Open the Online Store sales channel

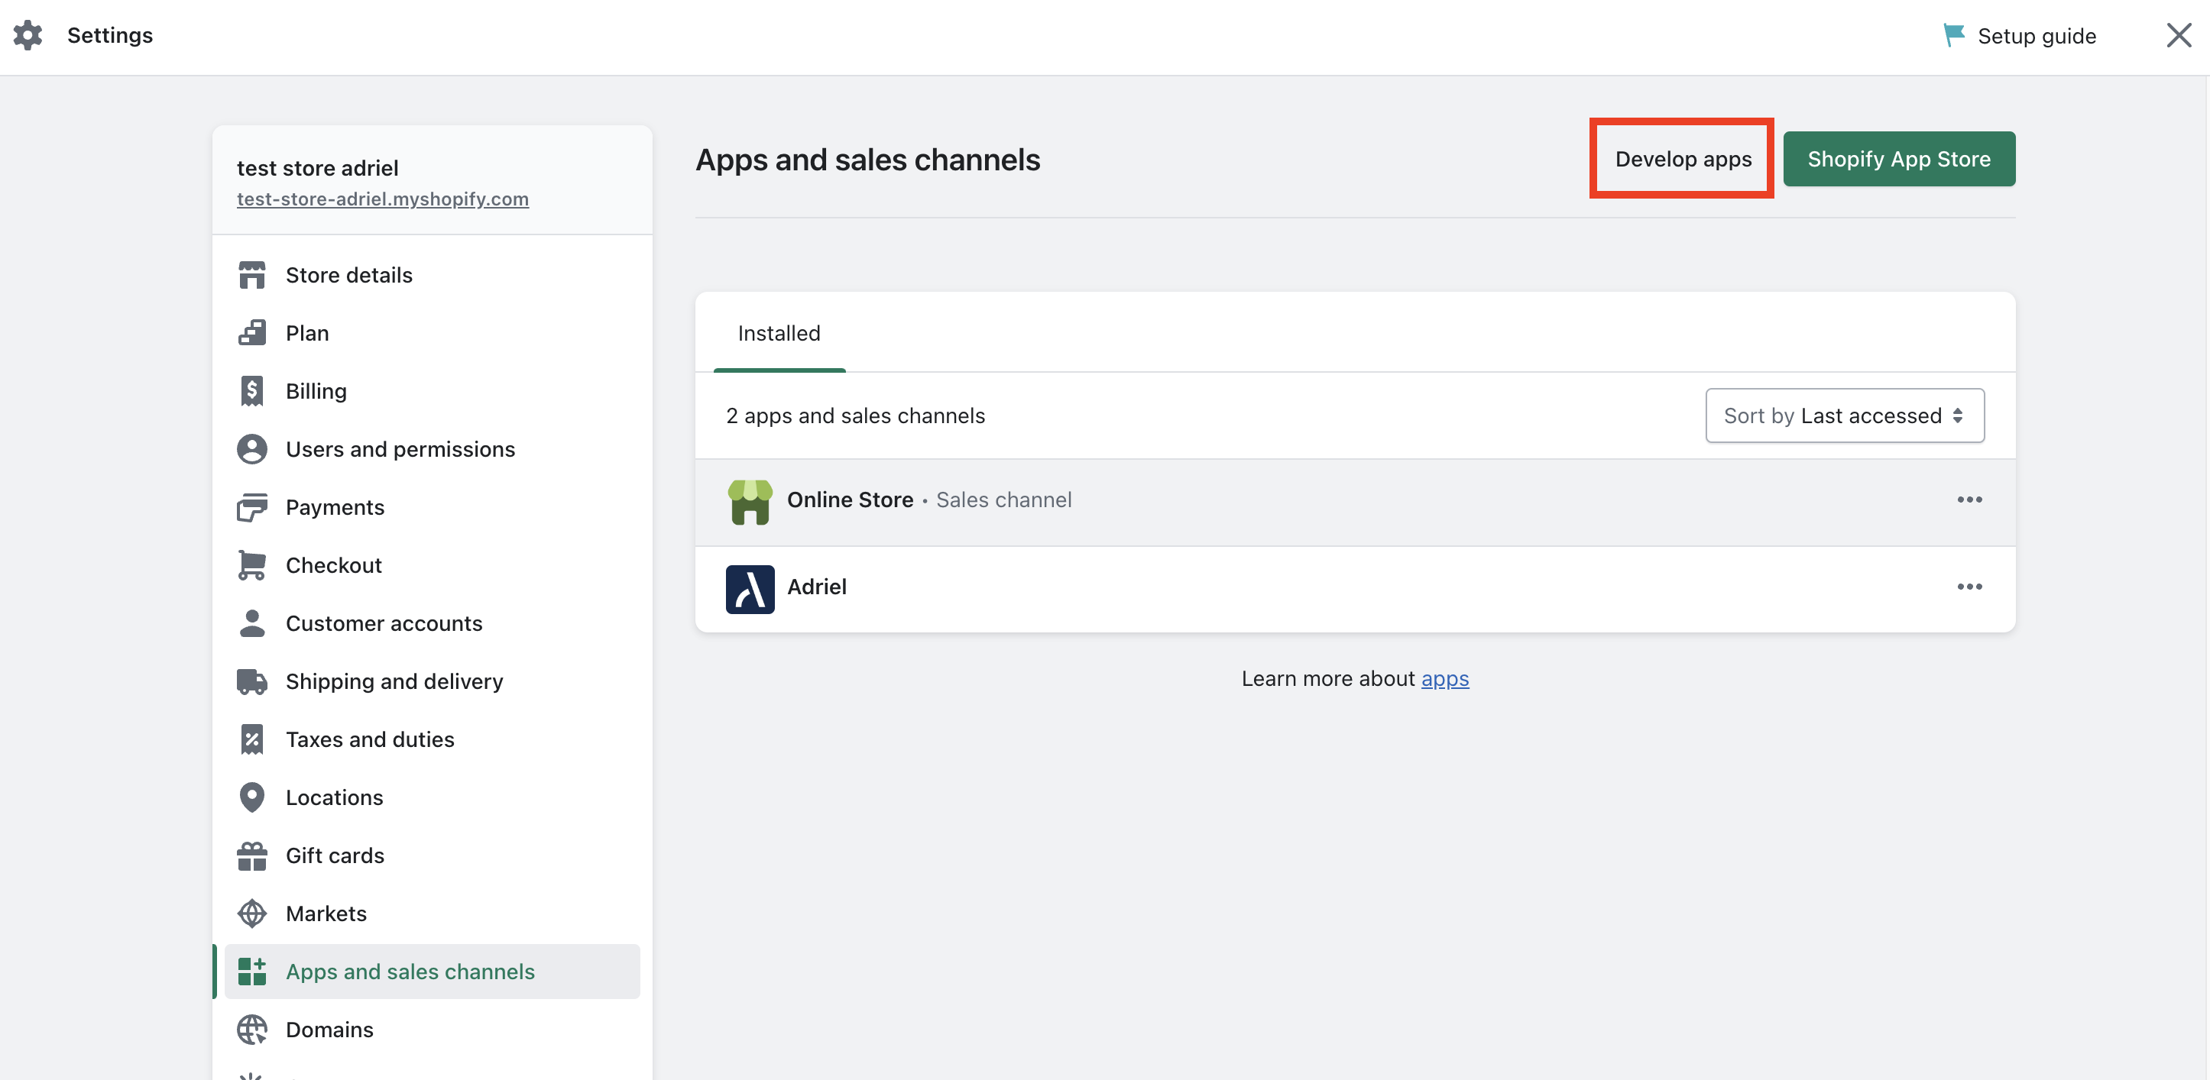[1355, 502]
